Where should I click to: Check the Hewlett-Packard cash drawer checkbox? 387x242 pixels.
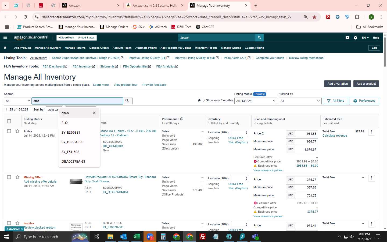[x=9, y=177]
